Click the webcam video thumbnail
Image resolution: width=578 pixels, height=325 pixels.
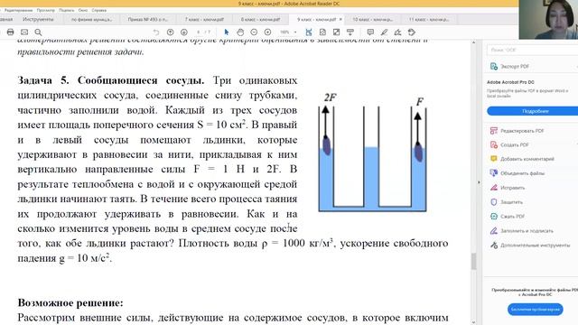click(x=548, y=20)
